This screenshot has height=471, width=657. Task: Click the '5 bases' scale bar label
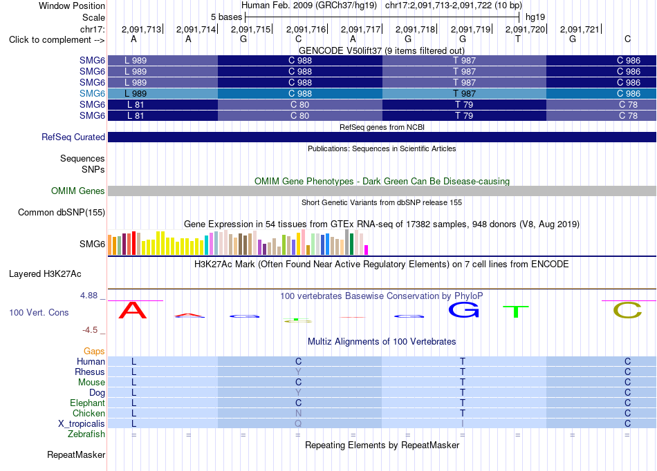(x=226, y=17)
